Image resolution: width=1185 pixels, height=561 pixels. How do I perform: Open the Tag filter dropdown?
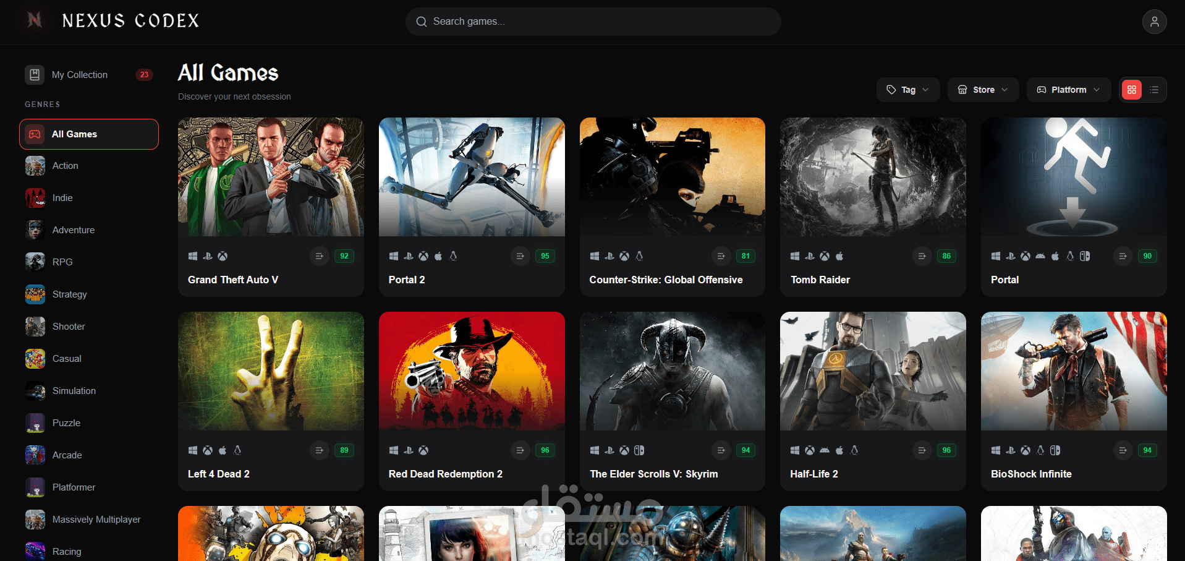(908, 90)
